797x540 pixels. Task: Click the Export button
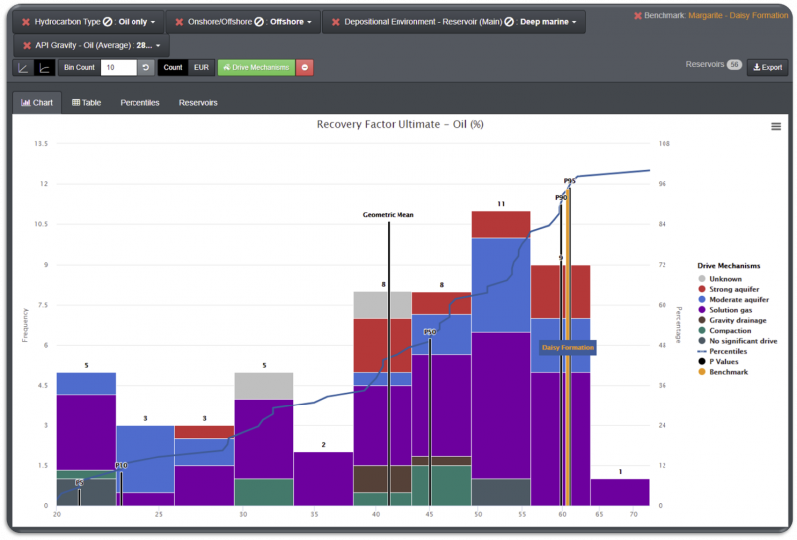point(767,67)
